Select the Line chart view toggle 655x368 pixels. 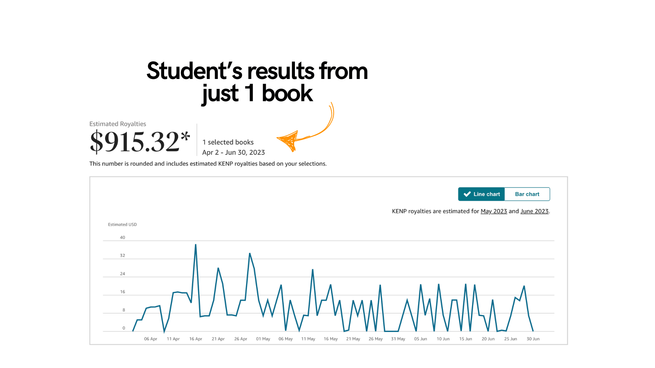coord(482,194)
